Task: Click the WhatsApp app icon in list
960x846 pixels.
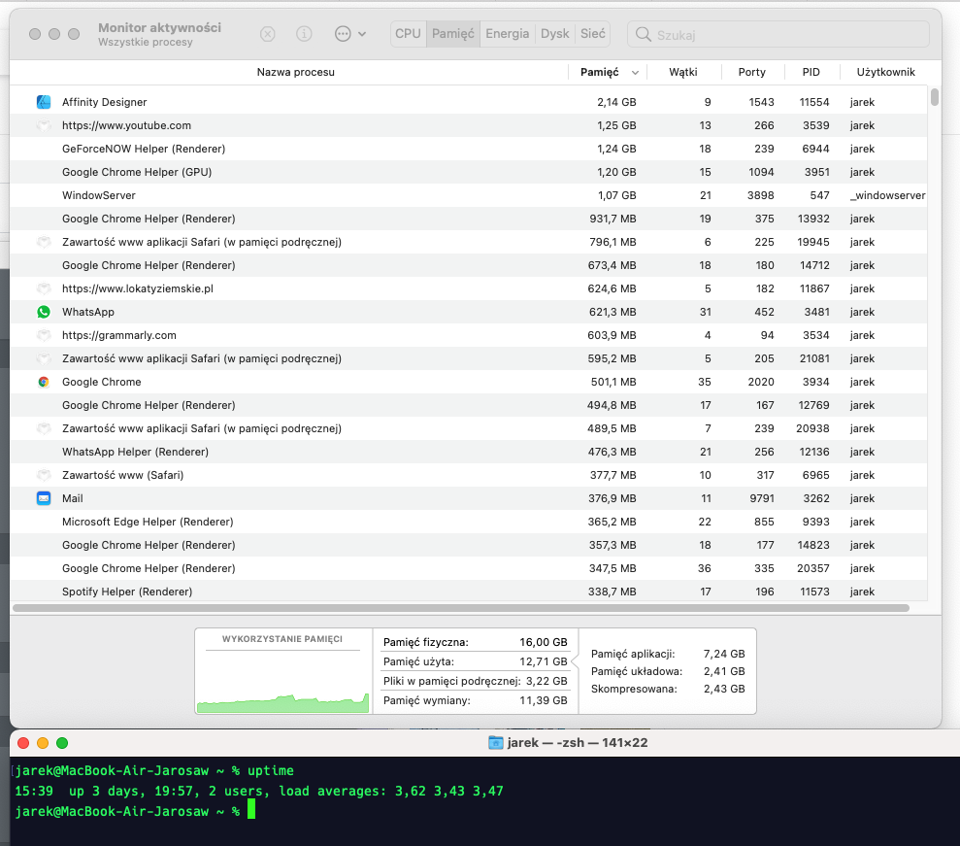Action: [x=44, y=312]
